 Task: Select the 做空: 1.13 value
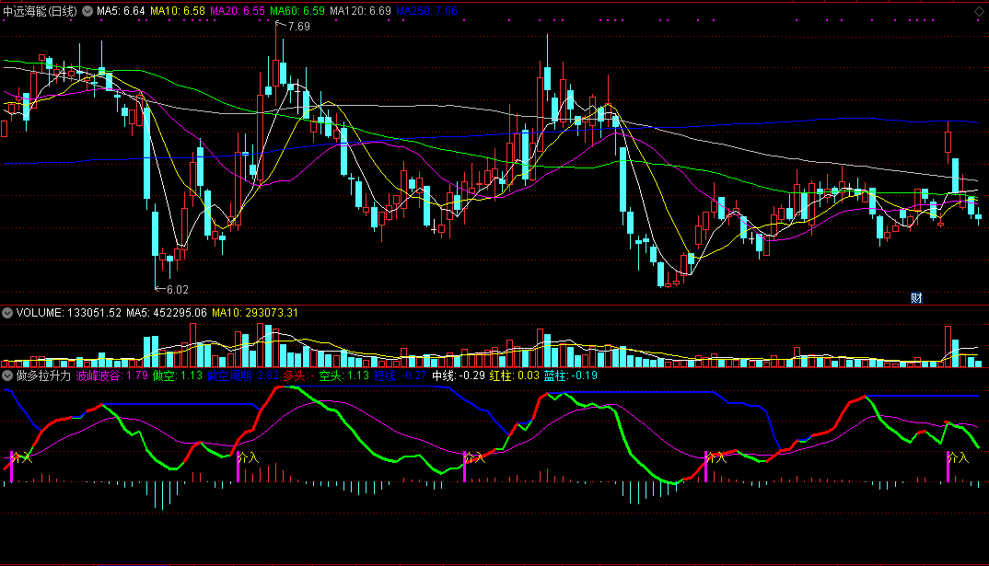pyautogui.click(x=178, y=375)
